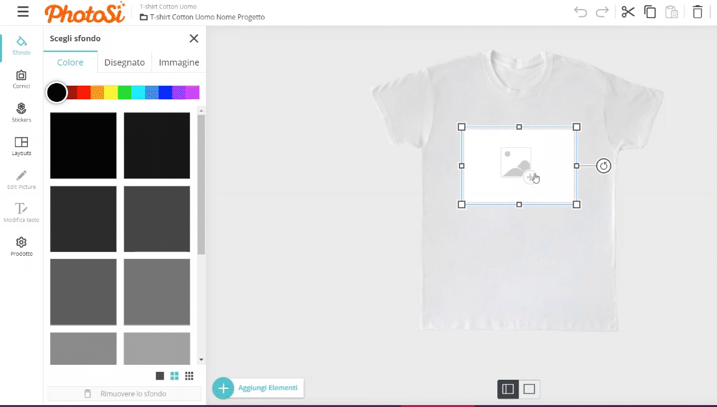Click the scissors cut icon
Screen dimensions: 717x407
(627, 12)
